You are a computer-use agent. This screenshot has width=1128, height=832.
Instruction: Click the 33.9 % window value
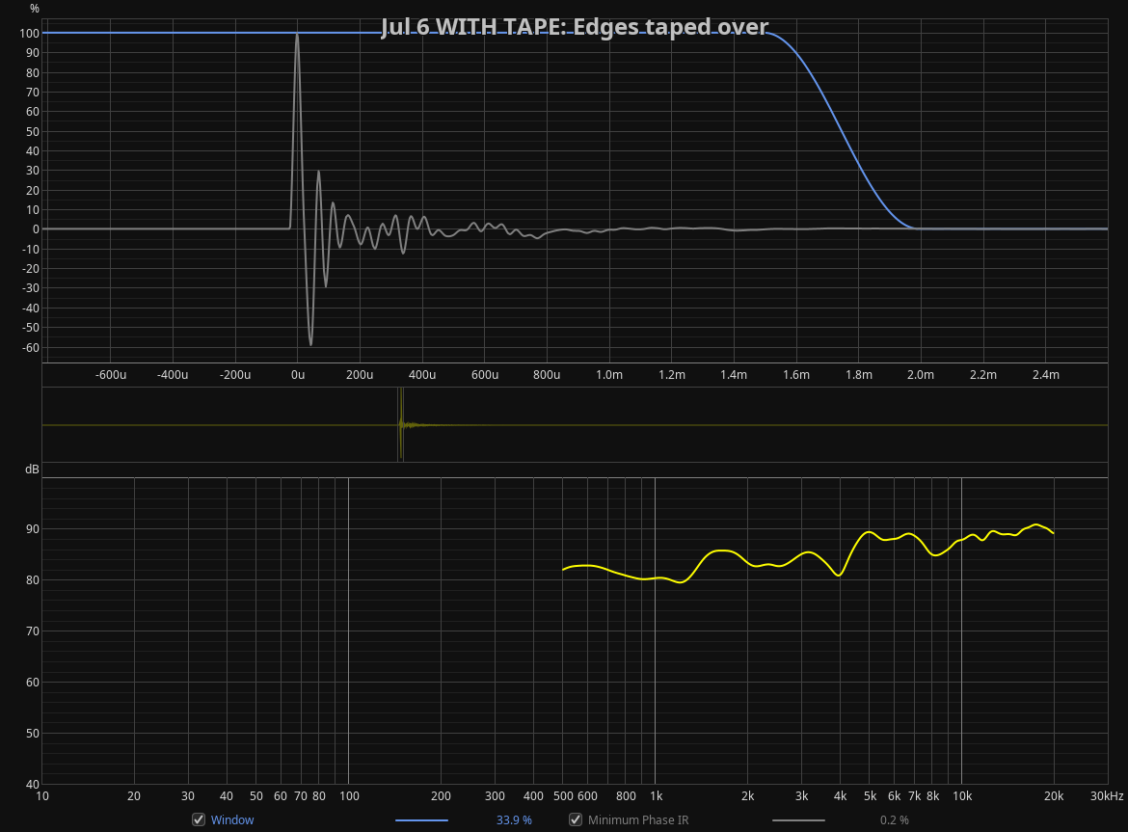(514, 819)
